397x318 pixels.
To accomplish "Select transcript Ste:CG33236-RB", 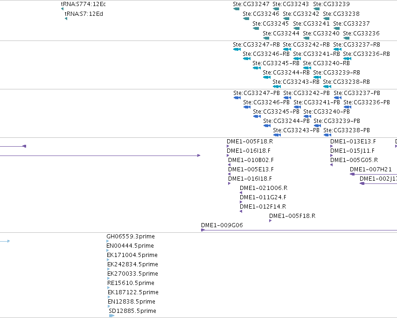I will [x=367, y=54].
